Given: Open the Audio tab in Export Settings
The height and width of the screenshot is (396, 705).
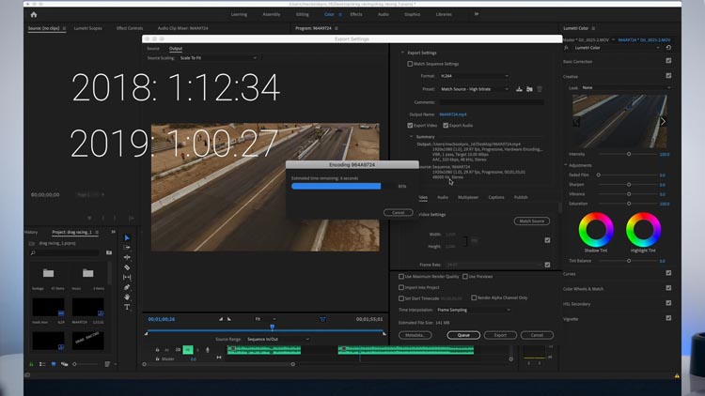Looking at the screenshot, I should (443, 198).
